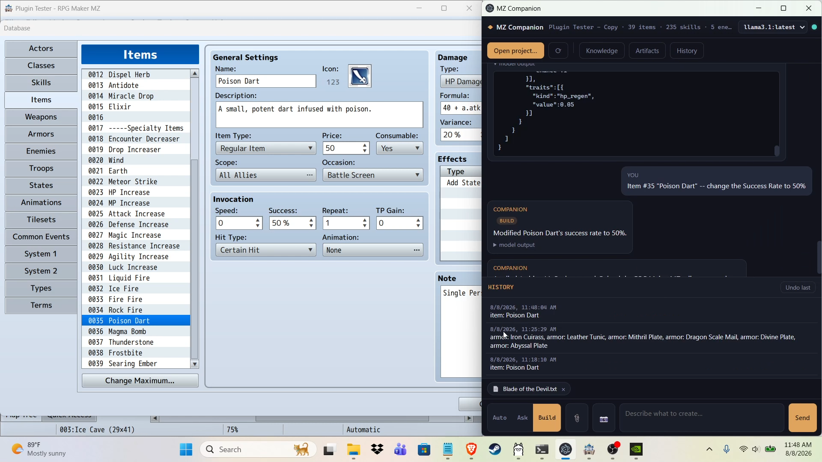Switch to the Skills database tab
This screenshot has width=822, height=462.
[41, 83]
